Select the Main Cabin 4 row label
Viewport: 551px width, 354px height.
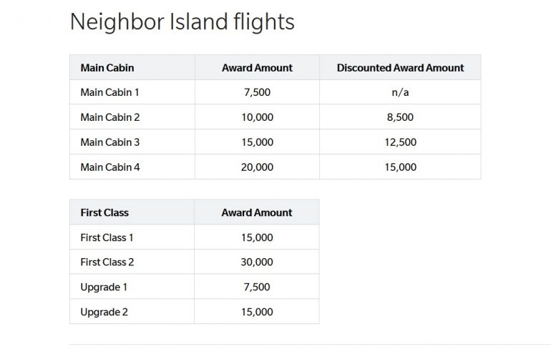pyautogui.click(x=110, y=167)
